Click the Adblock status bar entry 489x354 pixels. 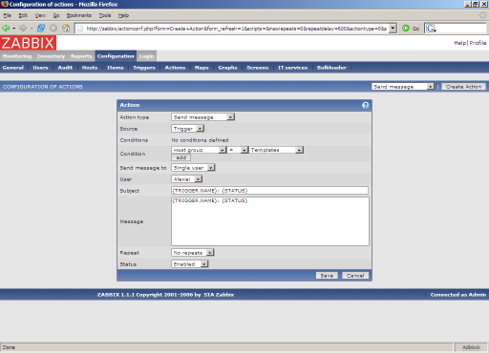point(472,347)
